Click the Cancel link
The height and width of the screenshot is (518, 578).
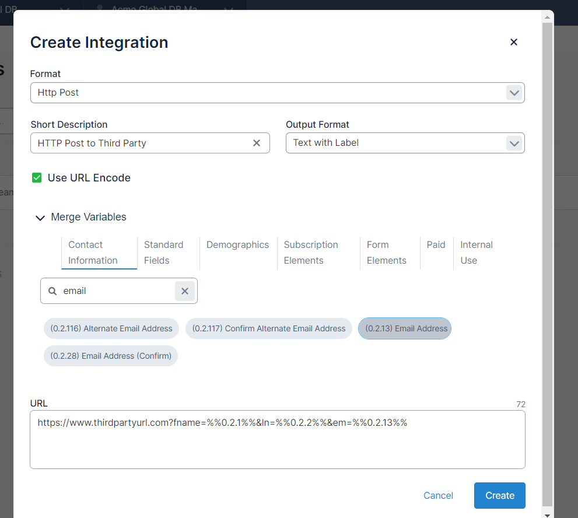tap(438, 495)
